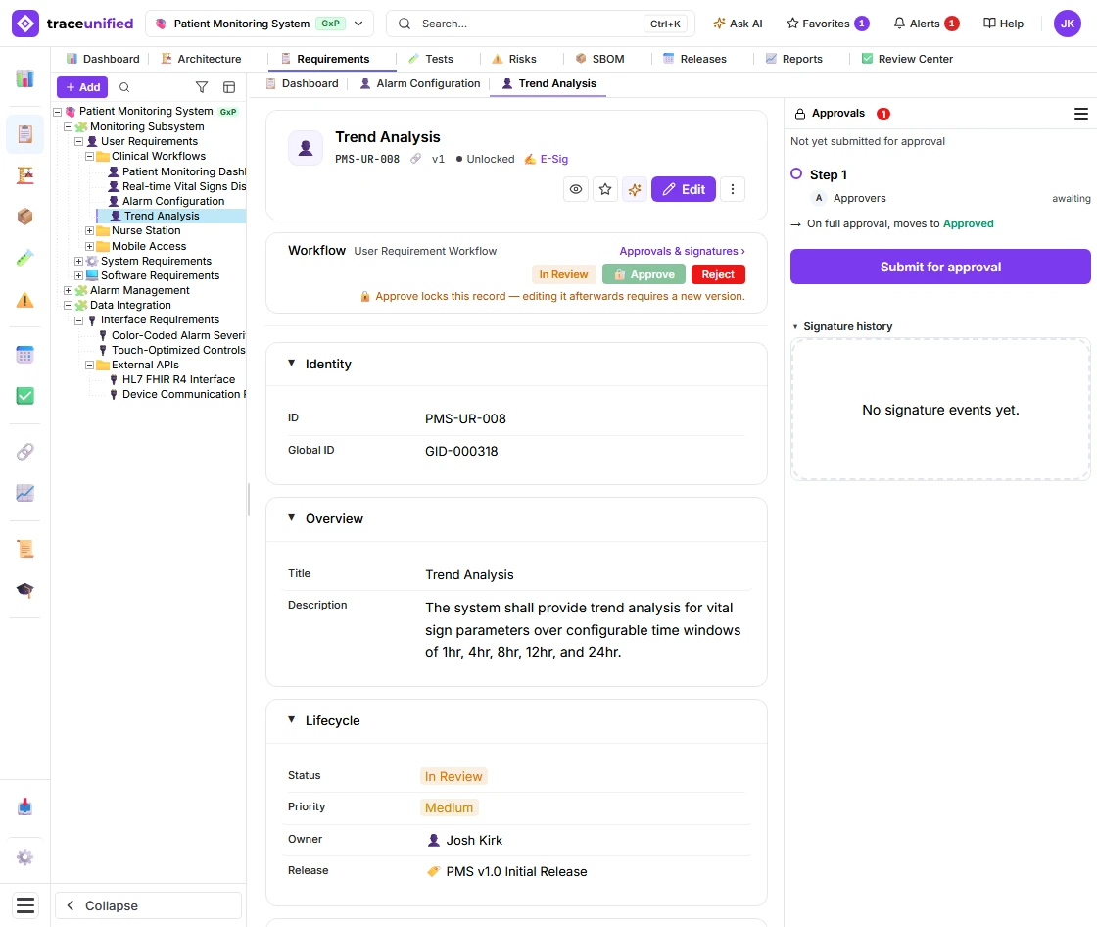Screen dimensions: 1097x927
Task: Open the trend line chart sidebar icon
Action: pos(25,493)
